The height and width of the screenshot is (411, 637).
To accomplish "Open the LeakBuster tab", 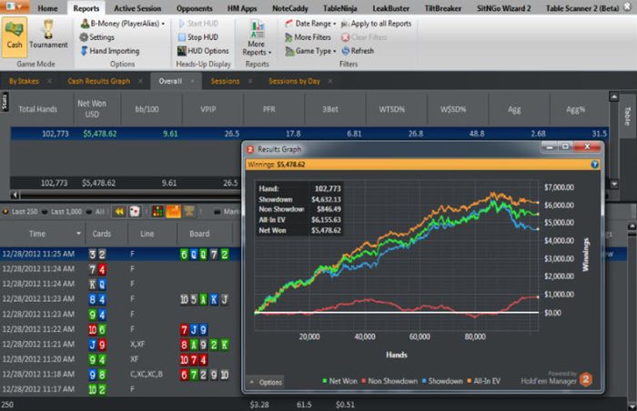I will pos(390,8).
